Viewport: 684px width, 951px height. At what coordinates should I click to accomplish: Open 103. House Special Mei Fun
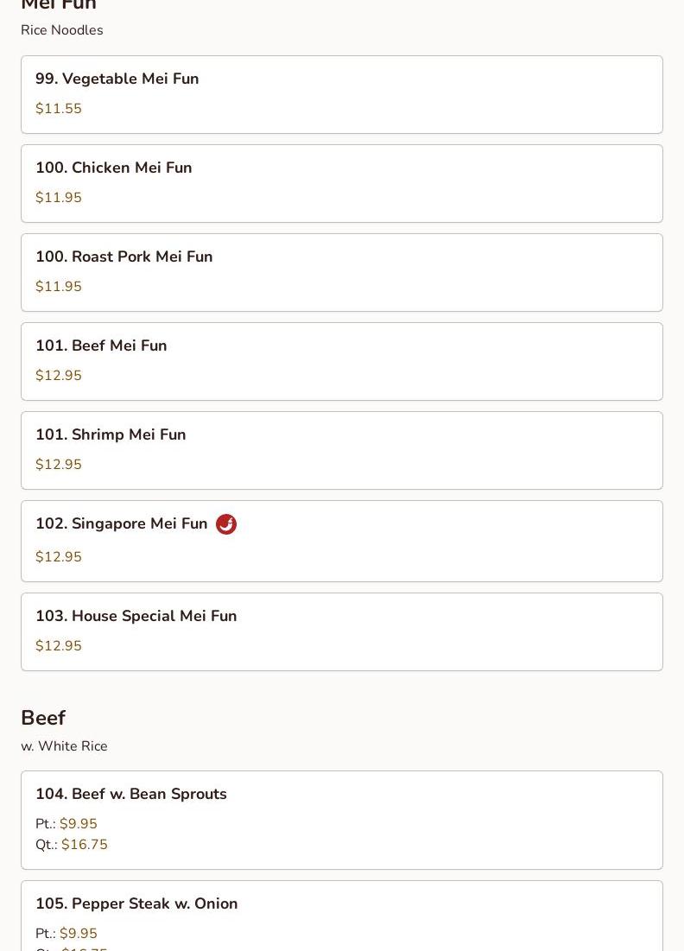[x=136, y=617]
